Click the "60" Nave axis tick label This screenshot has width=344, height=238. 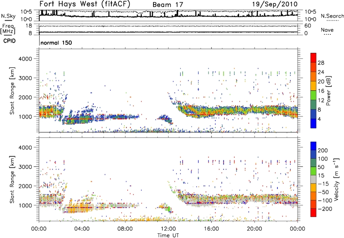pos(308,26)
